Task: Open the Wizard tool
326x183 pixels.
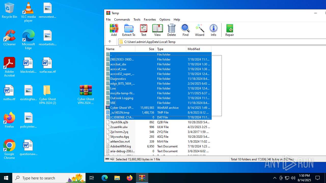Action: click(x=200, y=30)
